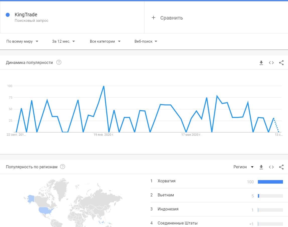
Task: Click the plus icon to compare
Action: (154, 18)
